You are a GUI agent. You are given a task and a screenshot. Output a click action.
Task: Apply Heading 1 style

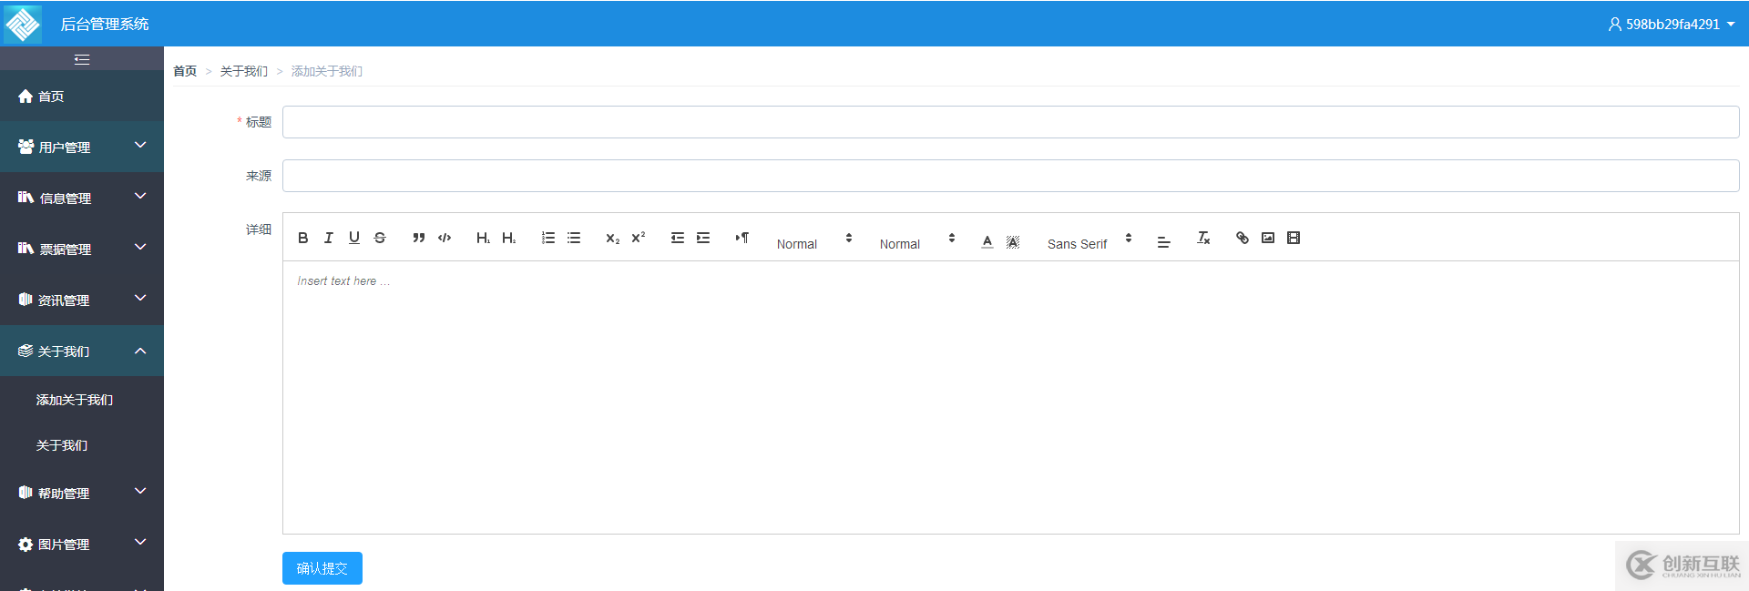[x=483, y=238]
